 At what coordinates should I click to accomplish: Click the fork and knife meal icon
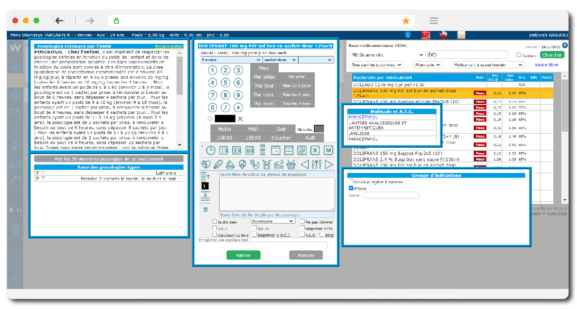coord(317,164)
